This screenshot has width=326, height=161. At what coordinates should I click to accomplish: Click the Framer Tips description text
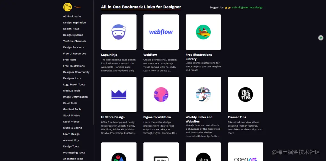pos(245,128)
